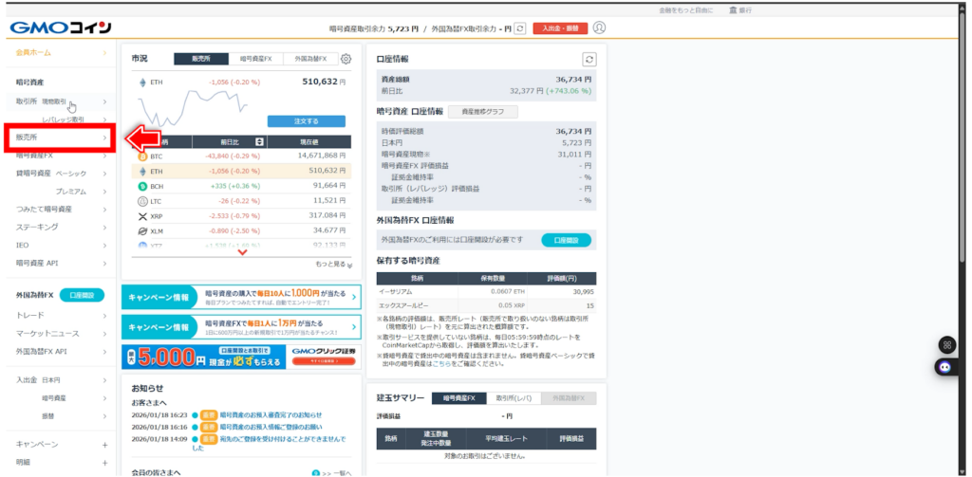Click the account profile icon in header
This screenshot has width=972, height=477.
tap(600, 28)
